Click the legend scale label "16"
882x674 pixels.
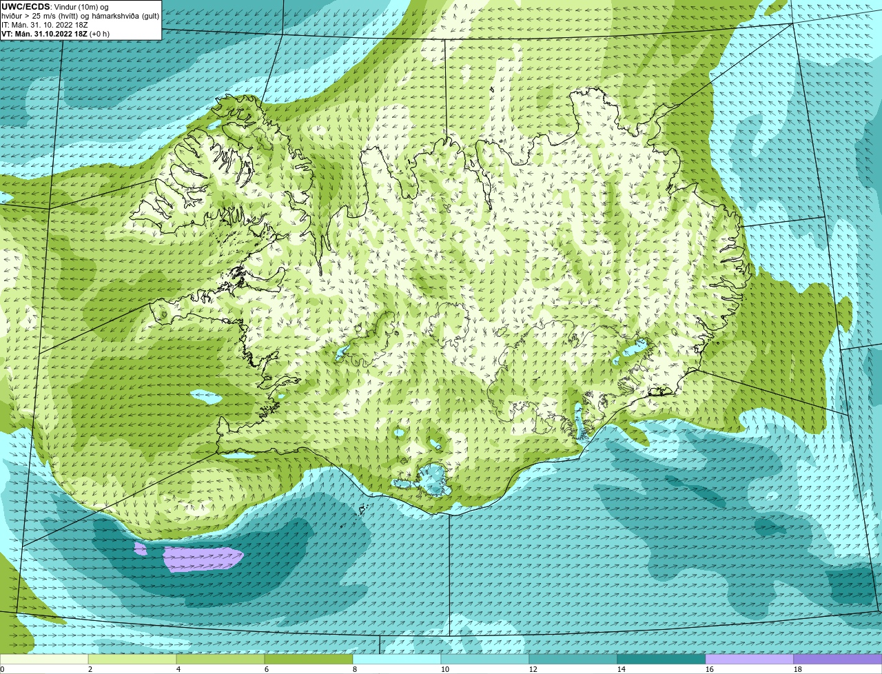tap(710, 669)
